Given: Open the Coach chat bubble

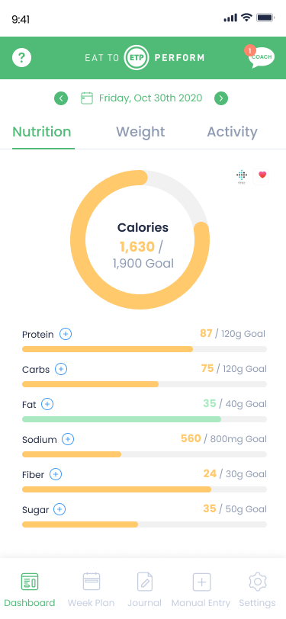Looking at the screenshot, I should [x=260, y=57].
